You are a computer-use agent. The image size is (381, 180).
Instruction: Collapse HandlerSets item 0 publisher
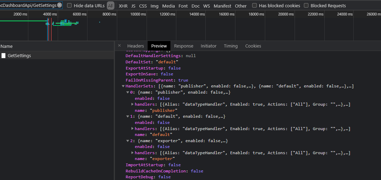pyautogui.click(x=128, y=92)
